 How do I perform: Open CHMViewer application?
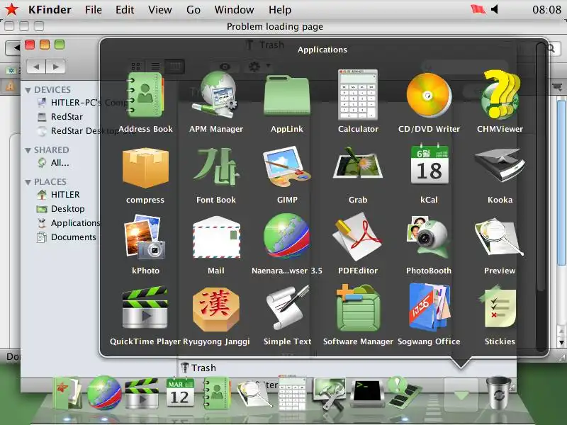coord(500,95)
